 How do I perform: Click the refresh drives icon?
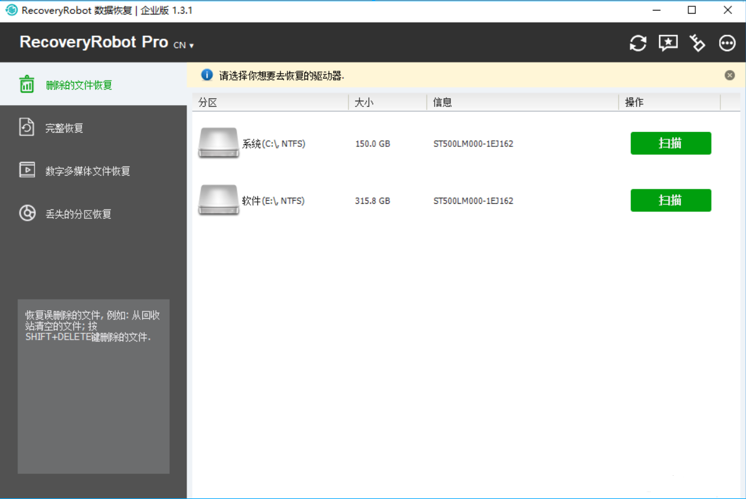[638, 43]
